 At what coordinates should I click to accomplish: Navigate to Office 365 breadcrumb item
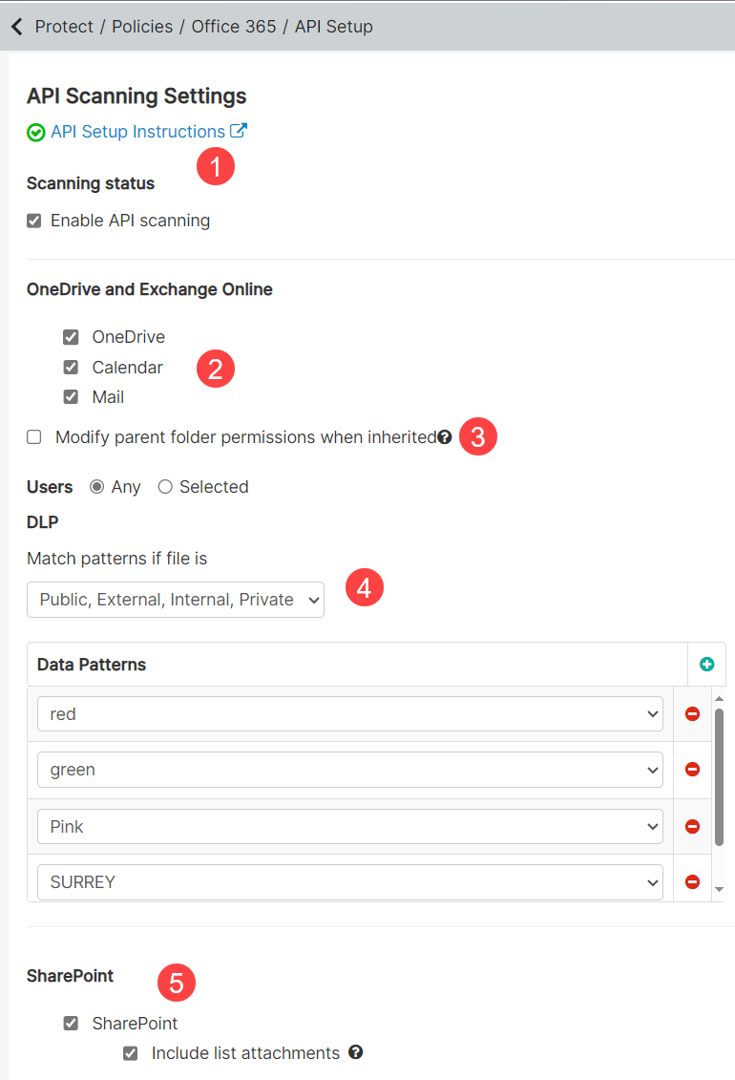234,26
